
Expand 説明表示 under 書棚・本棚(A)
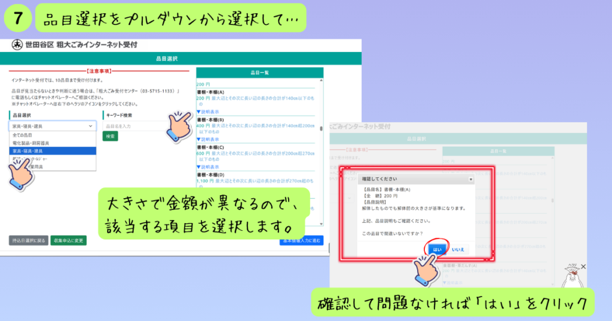208,112
